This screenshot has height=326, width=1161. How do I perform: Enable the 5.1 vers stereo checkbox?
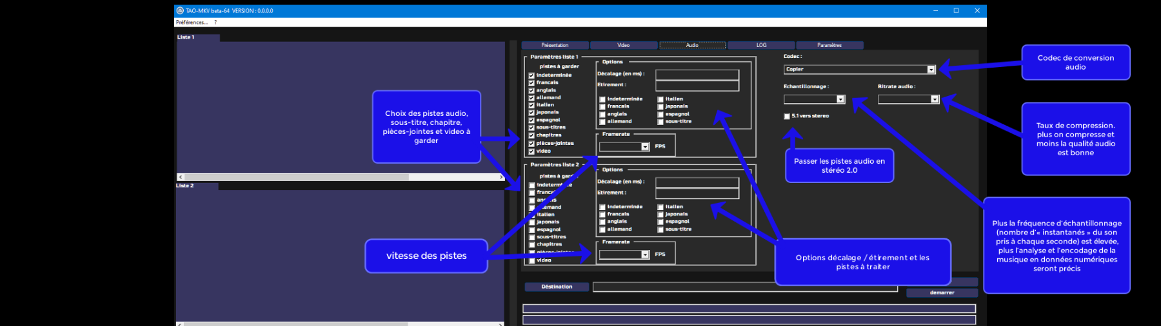(x=787, y=117)
